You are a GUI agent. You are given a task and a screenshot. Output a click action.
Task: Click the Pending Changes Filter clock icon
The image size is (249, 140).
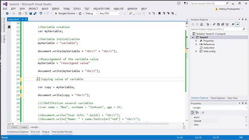point(208,24)
